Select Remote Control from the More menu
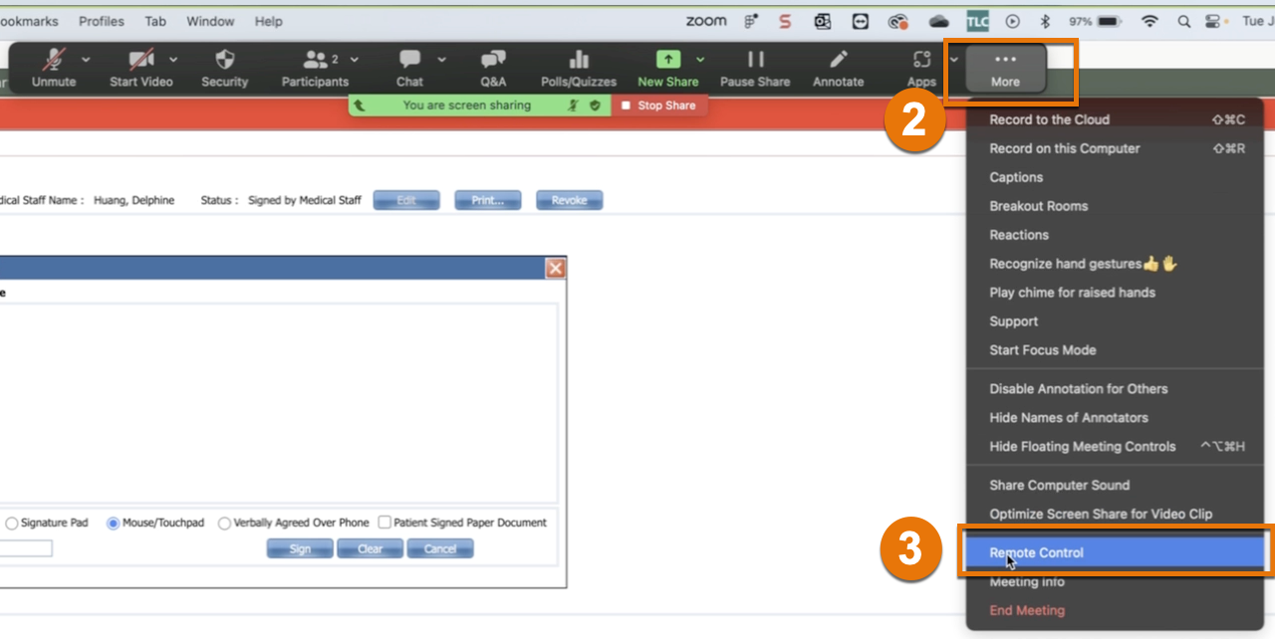The width and height of the screenshot is (1275, 639). click(x=1036, y=552)
